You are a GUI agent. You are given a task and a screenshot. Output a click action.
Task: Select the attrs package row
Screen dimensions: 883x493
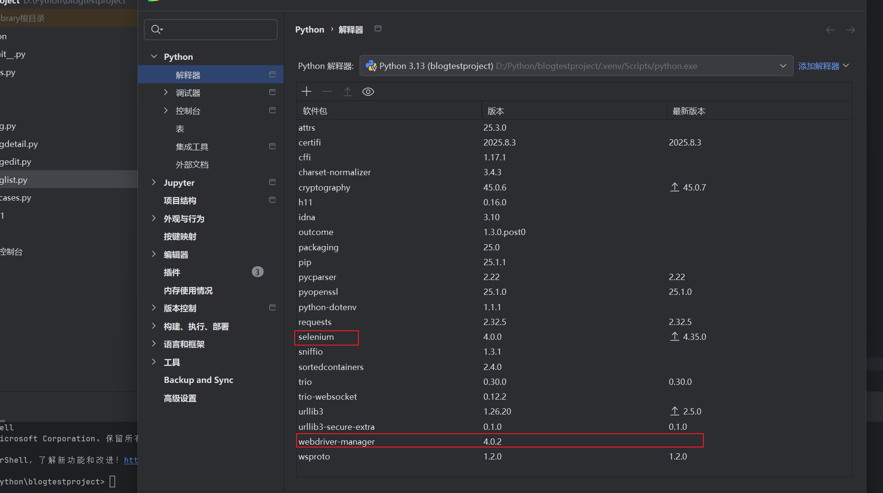[574, 128]
